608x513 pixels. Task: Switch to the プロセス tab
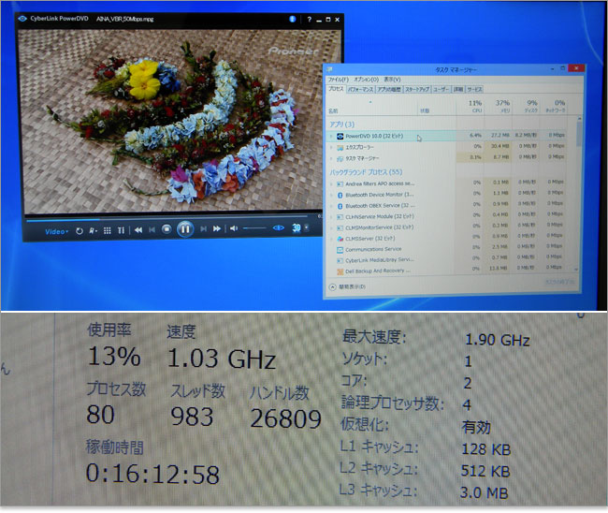point(336,89)
